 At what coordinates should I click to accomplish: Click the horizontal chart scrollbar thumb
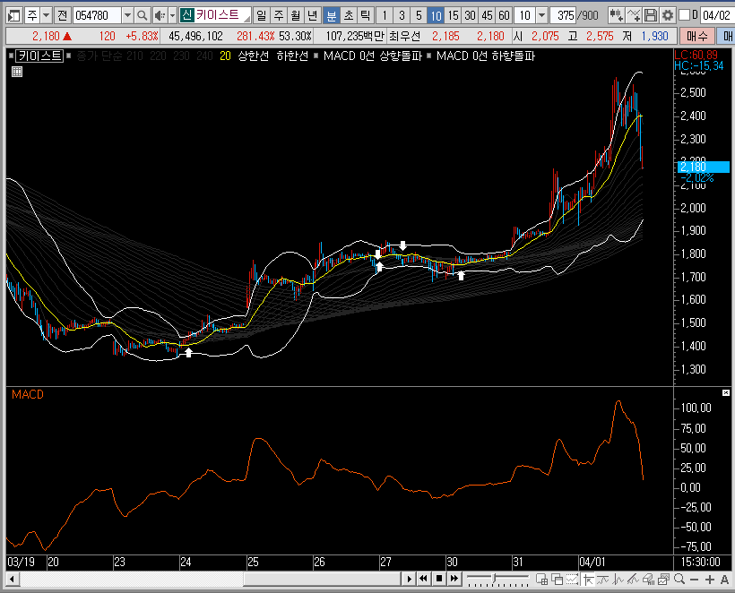point(322,579)
